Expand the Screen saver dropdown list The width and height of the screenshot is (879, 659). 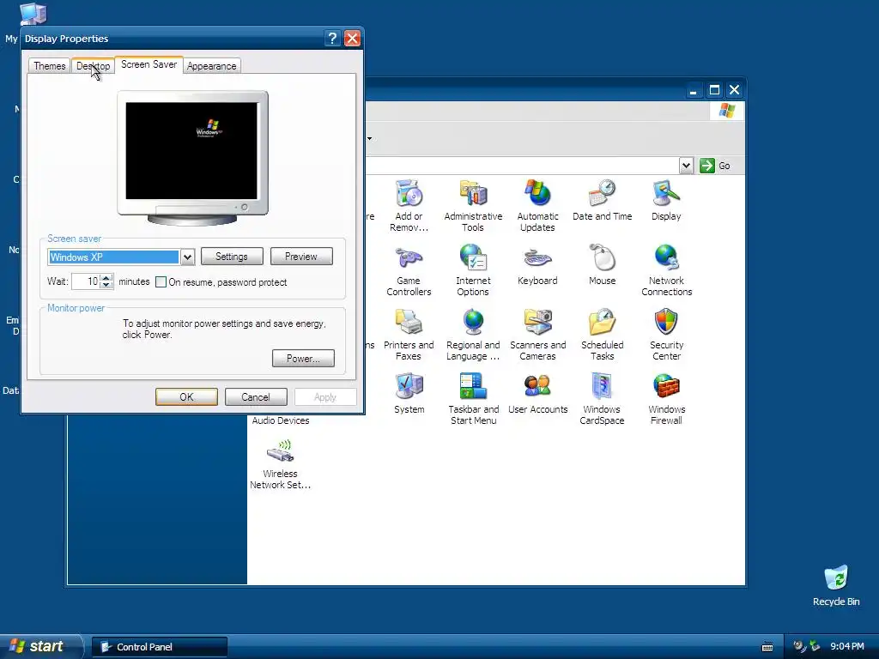tap(187, 257)
